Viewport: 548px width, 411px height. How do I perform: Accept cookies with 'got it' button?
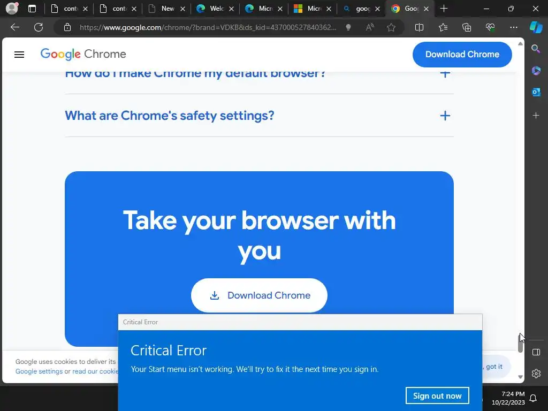click(x=497, y=366)
